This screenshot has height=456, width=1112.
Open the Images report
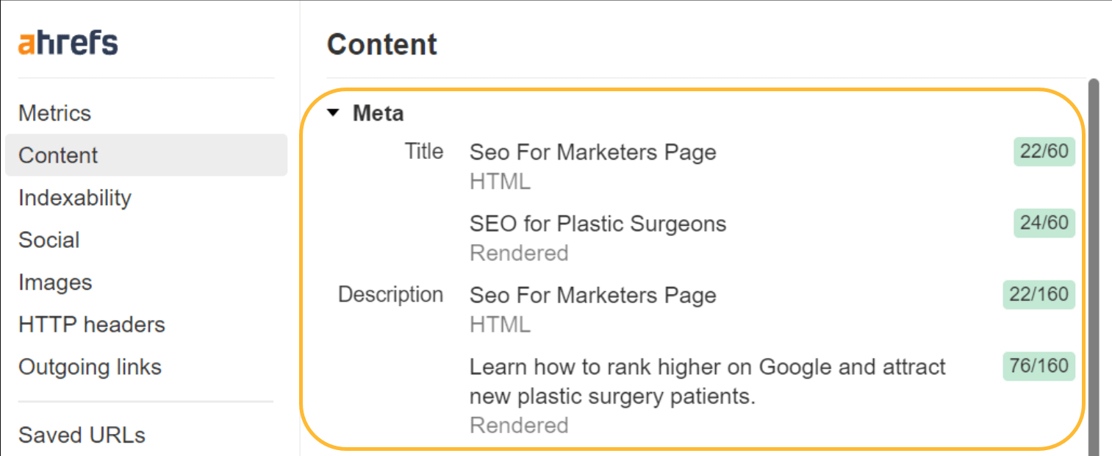click(x=55, y=282)
